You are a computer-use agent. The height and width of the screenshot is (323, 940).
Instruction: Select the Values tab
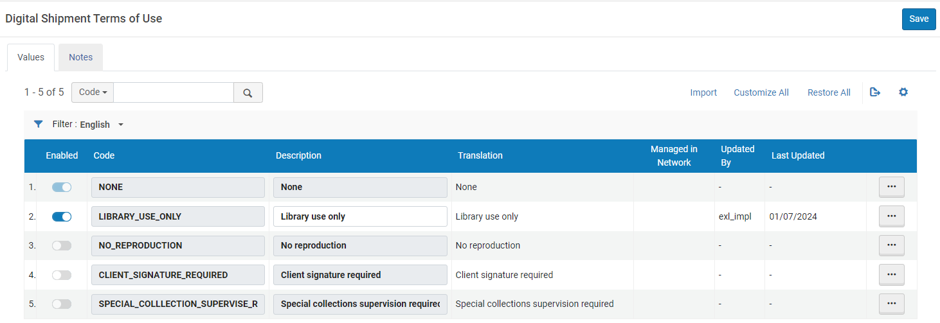coord(31,57)
